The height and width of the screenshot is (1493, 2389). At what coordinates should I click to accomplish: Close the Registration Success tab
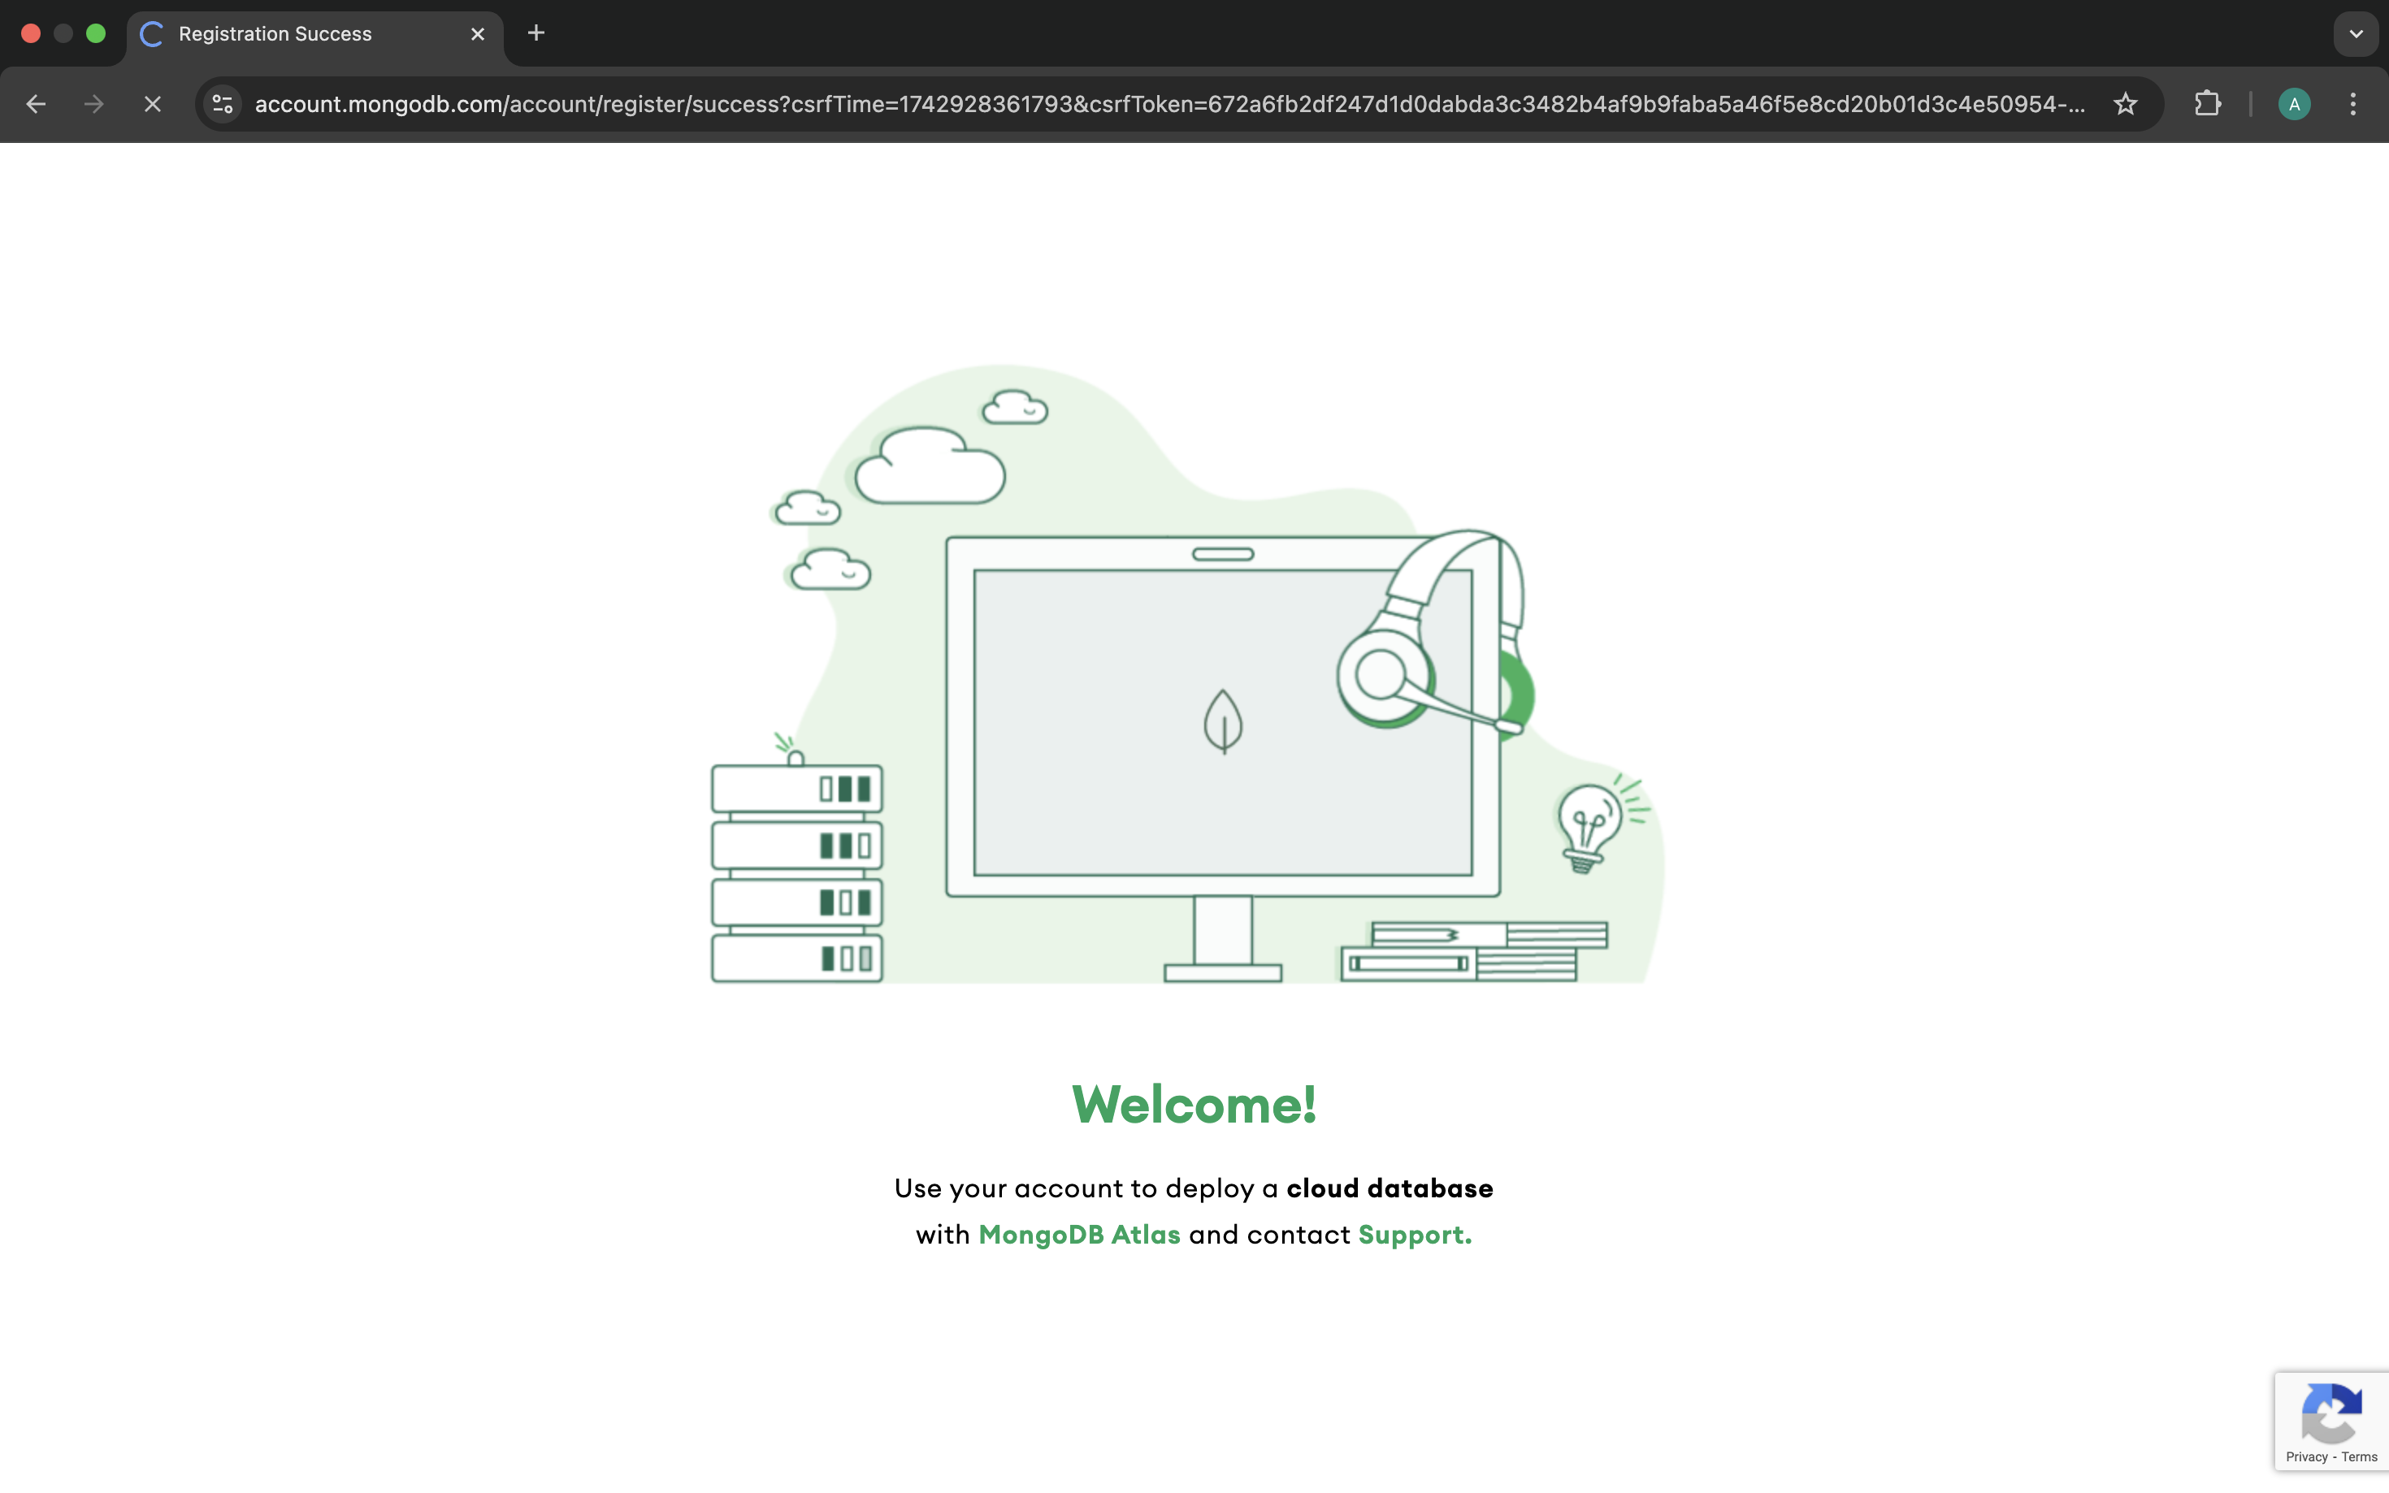click(478, 33)
